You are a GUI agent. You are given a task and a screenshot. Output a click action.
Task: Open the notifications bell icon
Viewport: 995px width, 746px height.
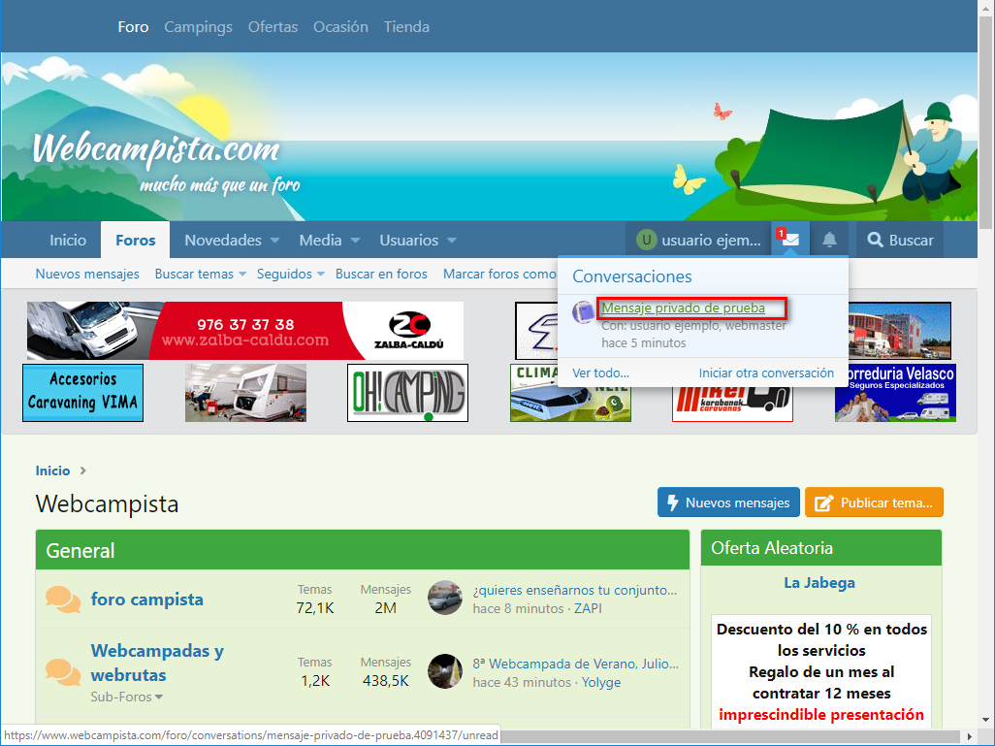point(829,240)
